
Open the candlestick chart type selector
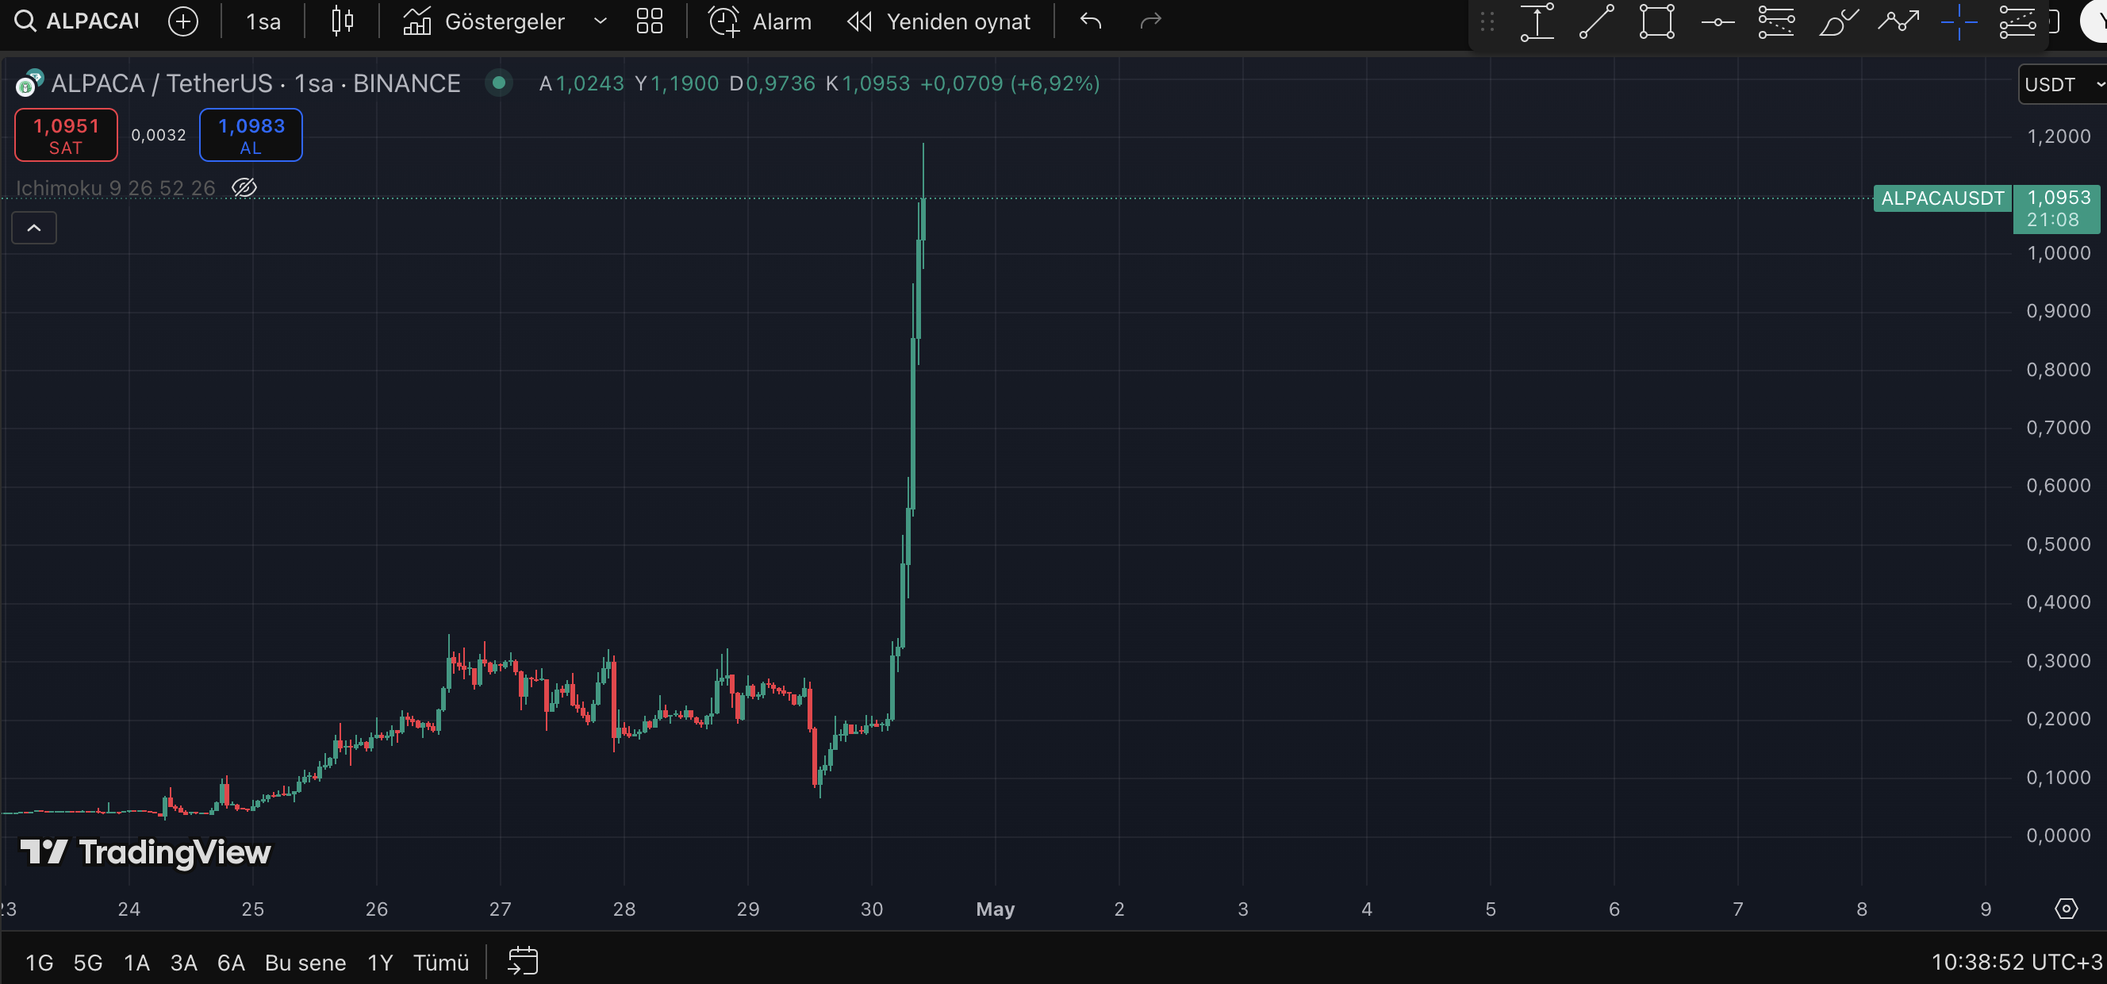coord(343,21)
